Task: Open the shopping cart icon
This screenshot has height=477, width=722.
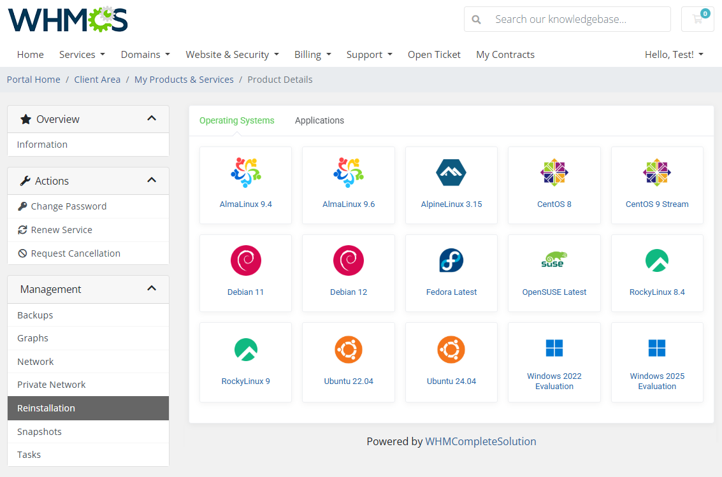Action: point(697,19)
